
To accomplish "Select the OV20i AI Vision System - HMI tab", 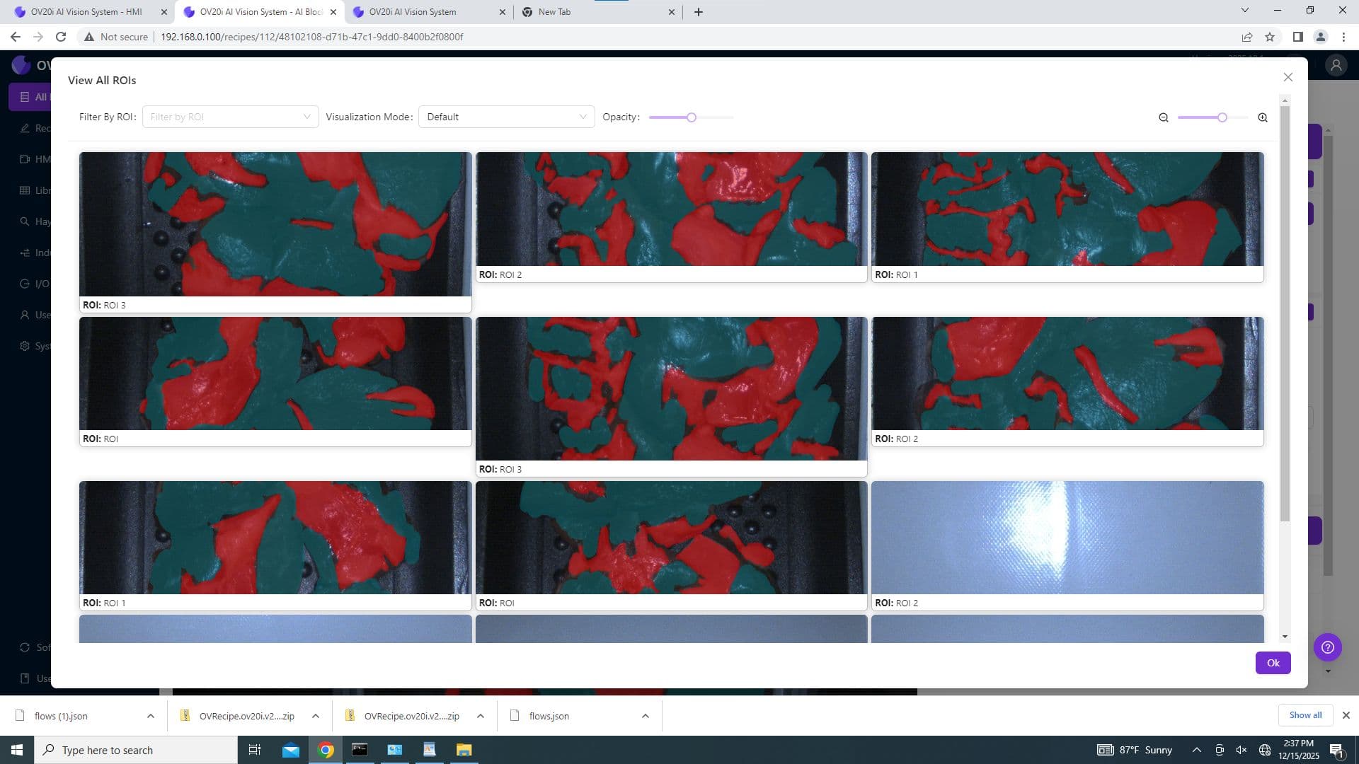I will coord(85,11).
